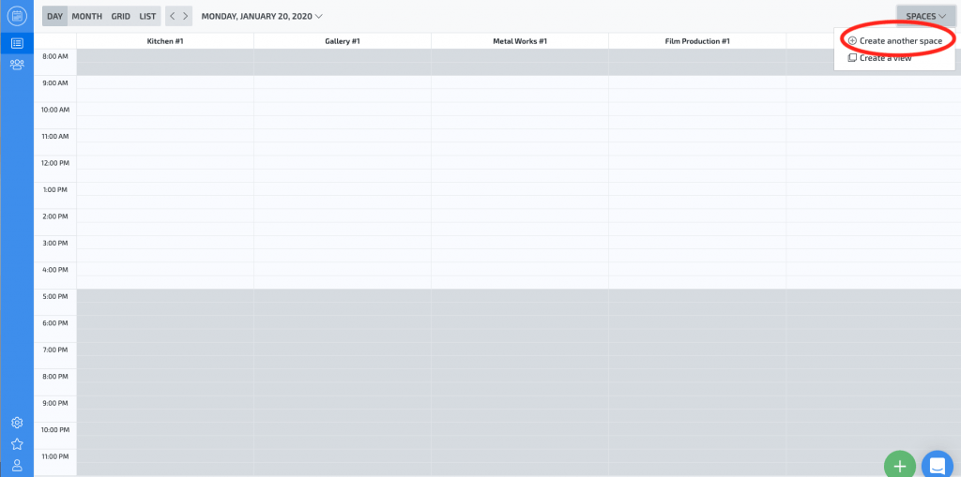Switch to the List view
The width and height of the screenshot is (961, 477).
(148, 16)
